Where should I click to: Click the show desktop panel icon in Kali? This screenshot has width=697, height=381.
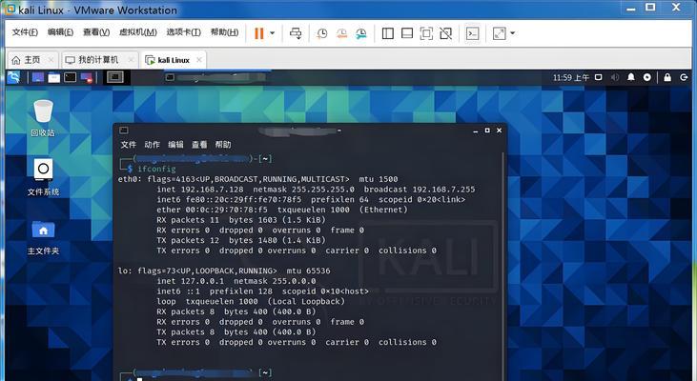coord(38,78)
